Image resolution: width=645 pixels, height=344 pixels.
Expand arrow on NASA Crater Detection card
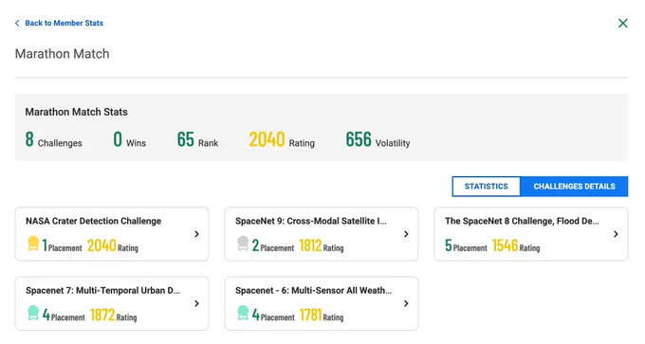coord(196,234)
